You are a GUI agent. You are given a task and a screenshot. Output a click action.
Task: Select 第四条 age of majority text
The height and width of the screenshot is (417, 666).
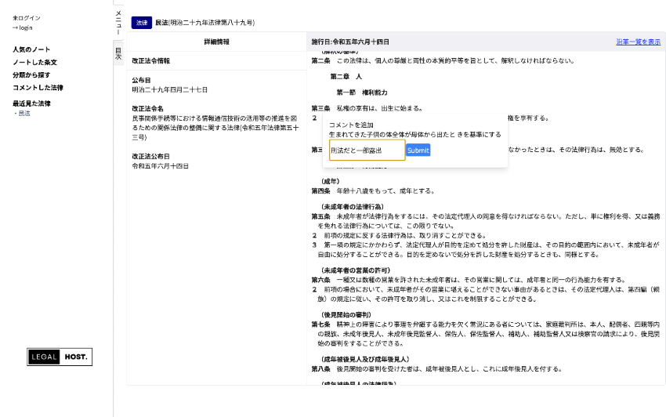tap(373, 190)
